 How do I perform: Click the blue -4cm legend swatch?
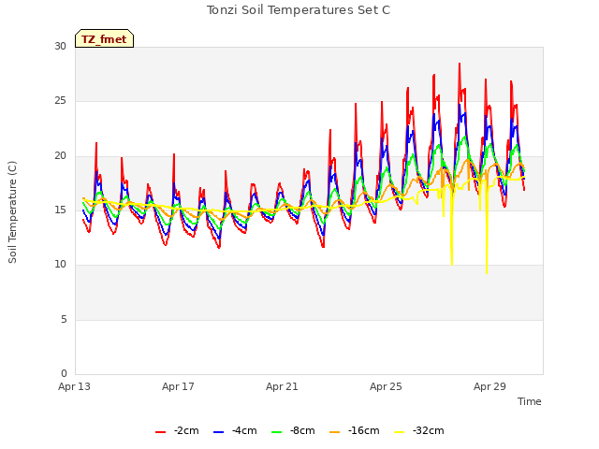218,432
